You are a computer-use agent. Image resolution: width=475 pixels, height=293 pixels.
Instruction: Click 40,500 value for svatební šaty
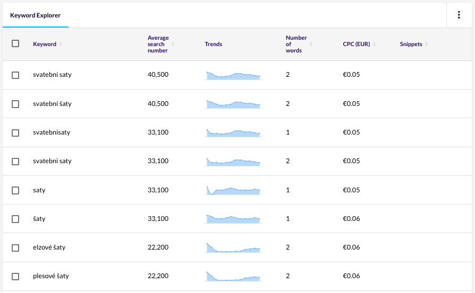click(158, 104)
